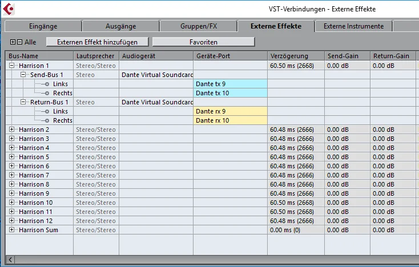
Task: Click the Cubase logo icon in title bar
Action: pyautogui.click(x=9, y=9)
